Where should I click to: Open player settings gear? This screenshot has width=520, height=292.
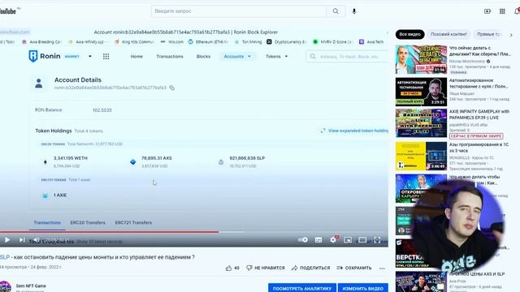pos(333,240)
